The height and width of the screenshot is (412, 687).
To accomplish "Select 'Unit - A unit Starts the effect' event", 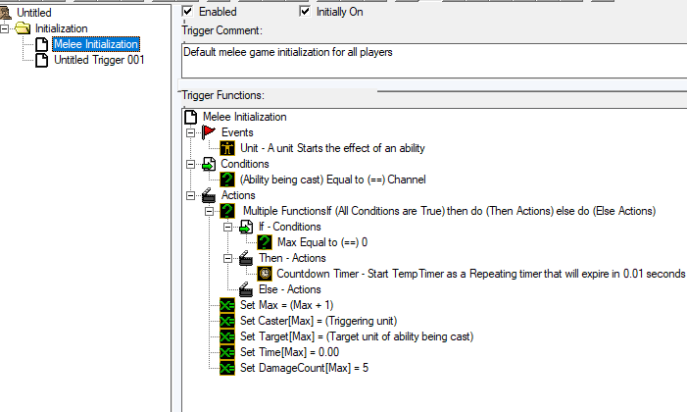I will coord(332,148).
